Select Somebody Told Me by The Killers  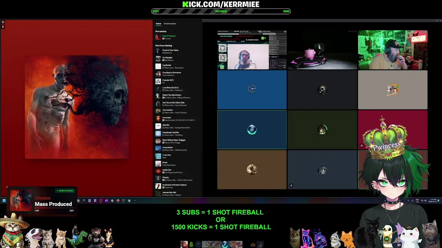point(178,134)
